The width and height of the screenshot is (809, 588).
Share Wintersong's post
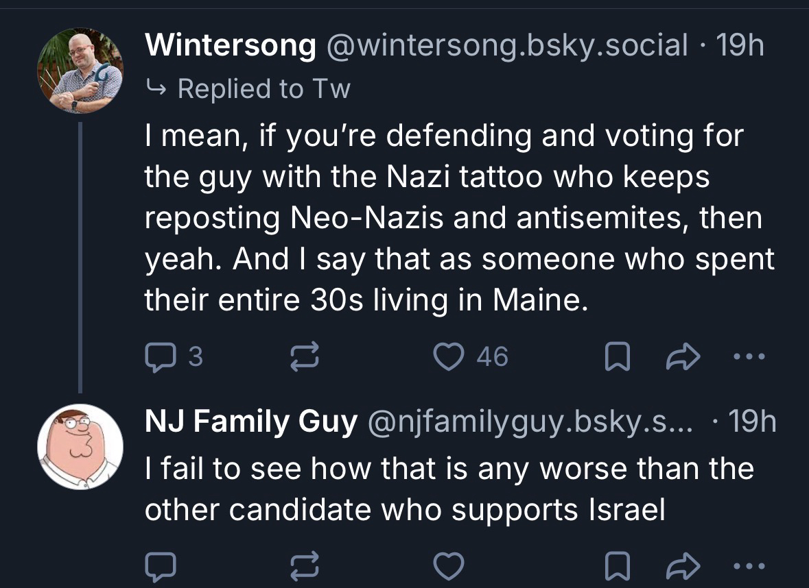click(680, 356)
